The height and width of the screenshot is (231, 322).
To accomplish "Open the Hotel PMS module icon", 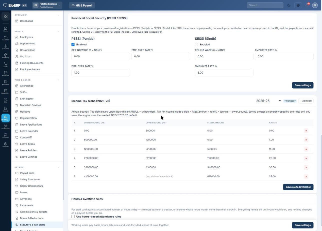I will [x=5, y=38].
